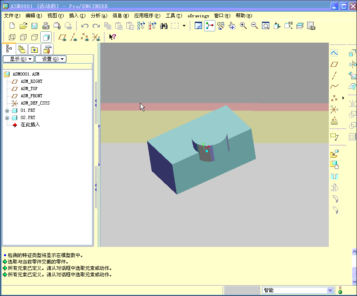Undo the last operation
The image size is (357, 296).
click(x=85, y=26)
